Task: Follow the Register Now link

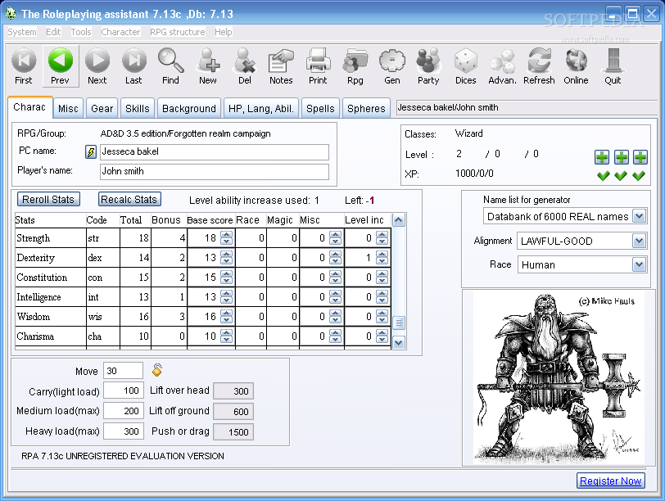Action: pyautogui.click(x=611, y=481)
